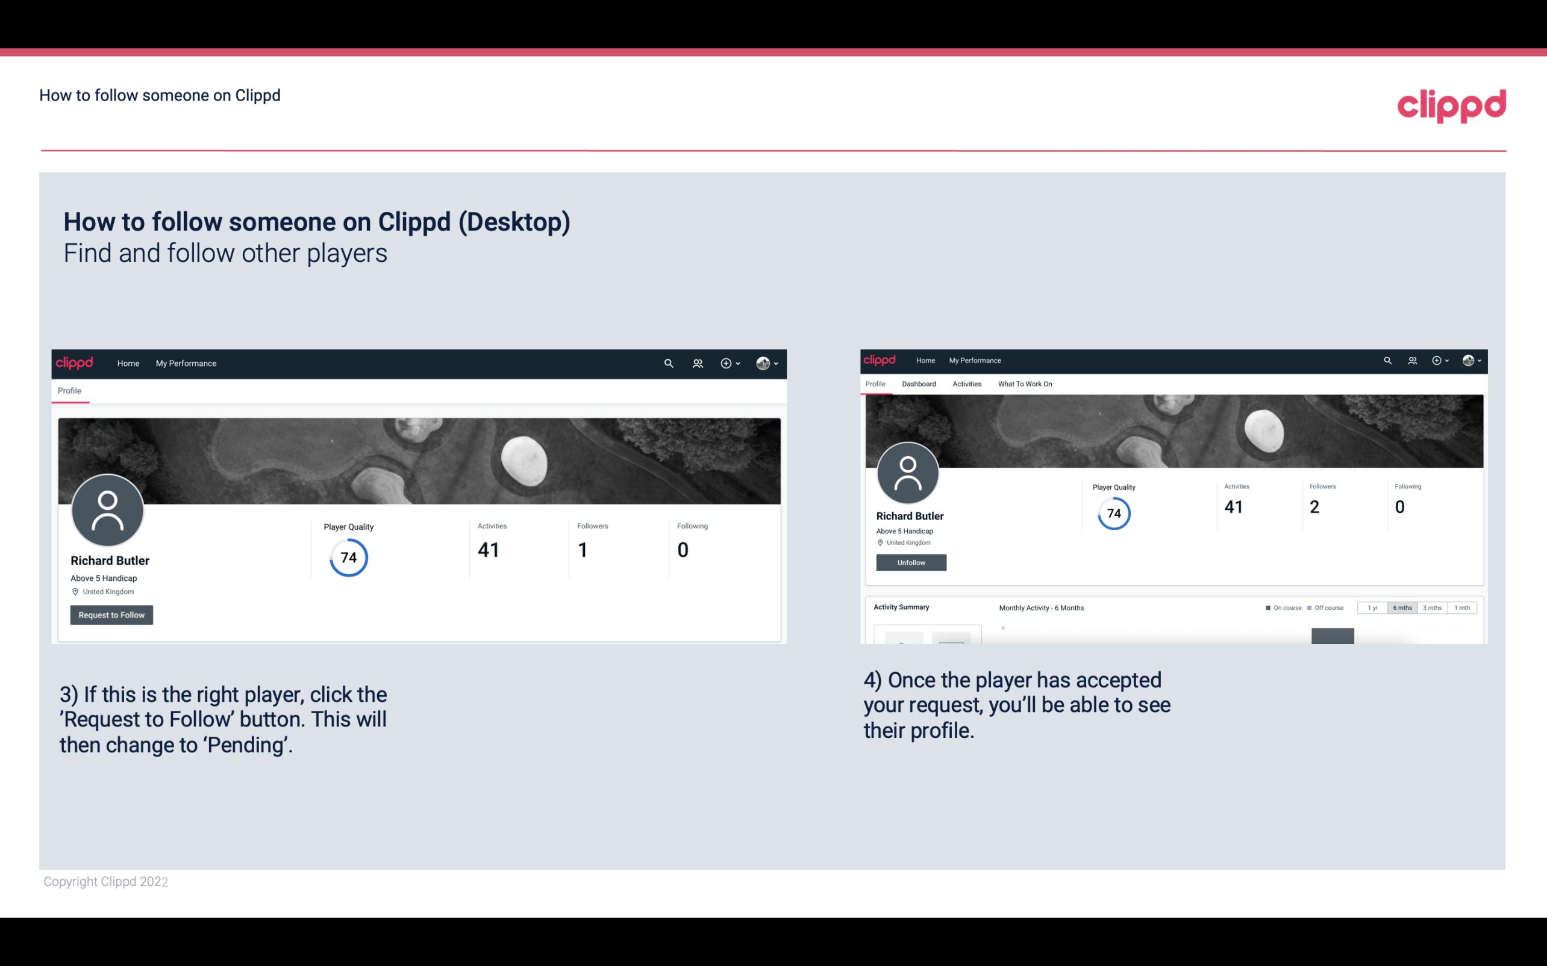Image resolution: width=1547 pixels, height=966 pixels.
Task: Select the 'What To Work On' tab
Action: coord(1025,384)
